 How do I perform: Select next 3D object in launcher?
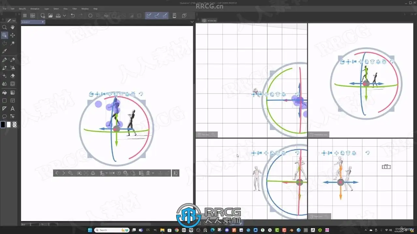64,173
